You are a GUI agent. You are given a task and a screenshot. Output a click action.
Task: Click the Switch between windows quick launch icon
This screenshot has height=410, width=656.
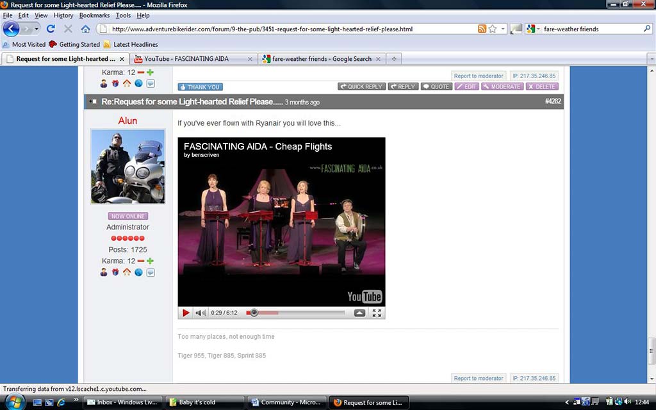(49, 402)
